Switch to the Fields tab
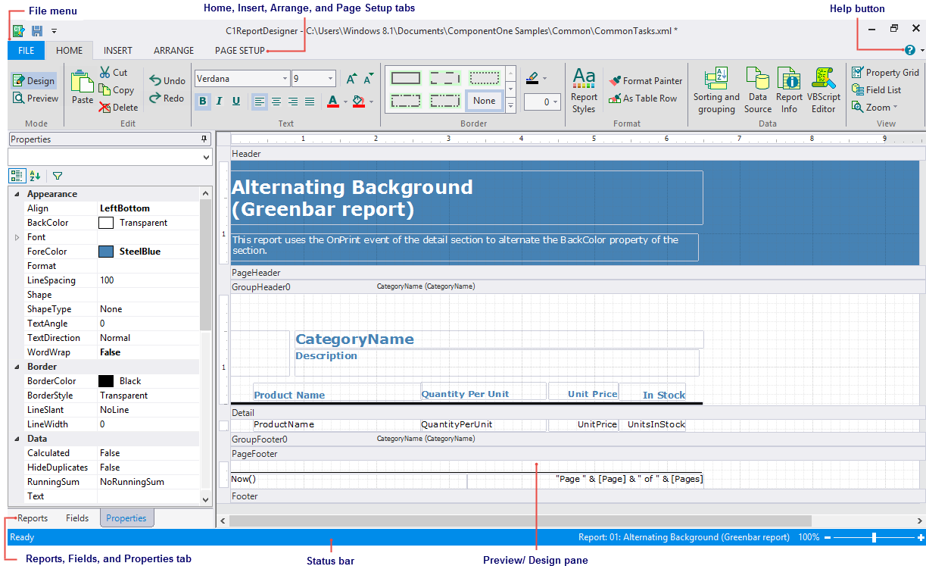This screenshot has width=926, height=566. click(x=77, y=518)
